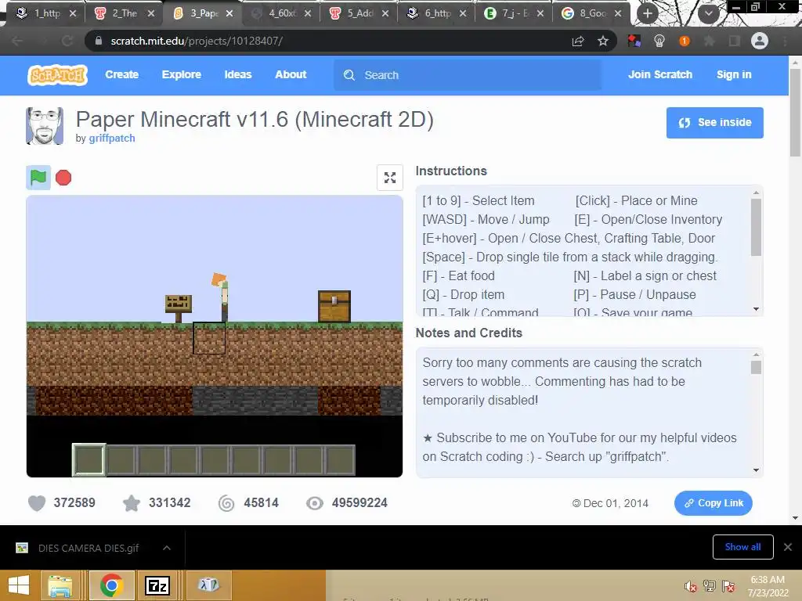The width and height of the screenshot is (802, 601).
Task: Open File Explorer from the taskbar
Action: [x=60, y=585]
